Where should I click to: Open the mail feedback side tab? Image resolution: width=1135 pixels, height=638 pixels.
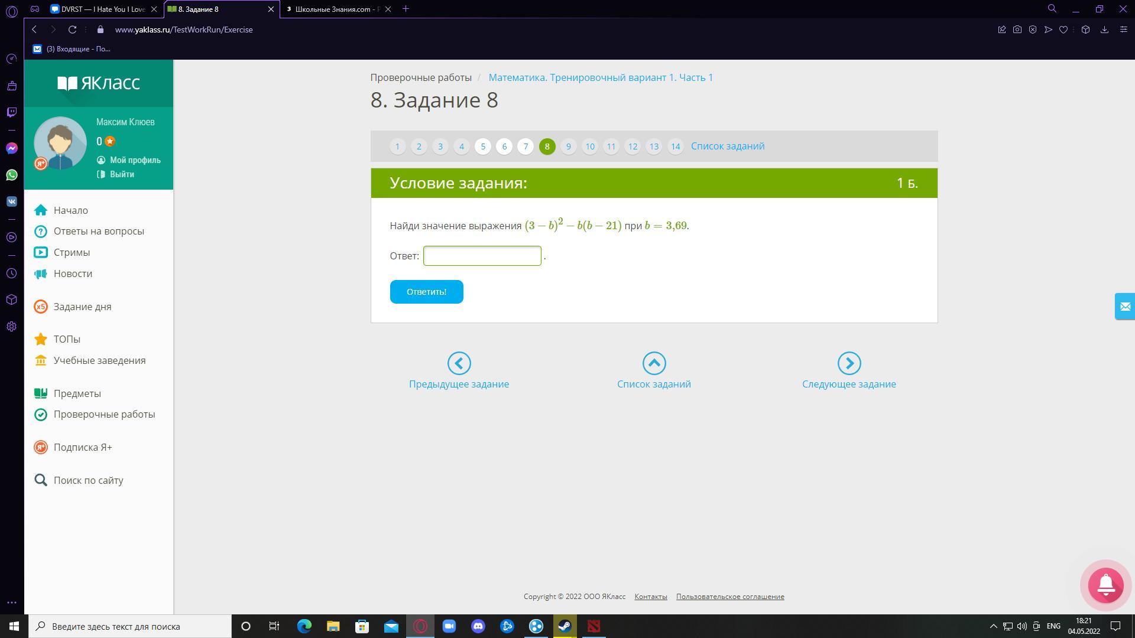(x=1124, y=307)
